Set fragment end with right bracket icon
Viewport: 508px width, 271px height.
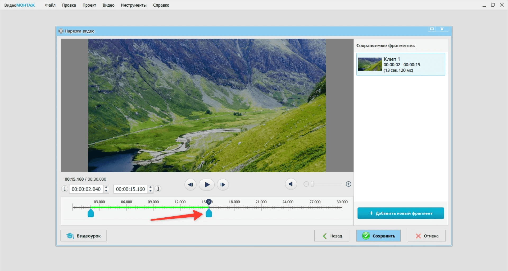pyautogui.click(x=158, y=189)
